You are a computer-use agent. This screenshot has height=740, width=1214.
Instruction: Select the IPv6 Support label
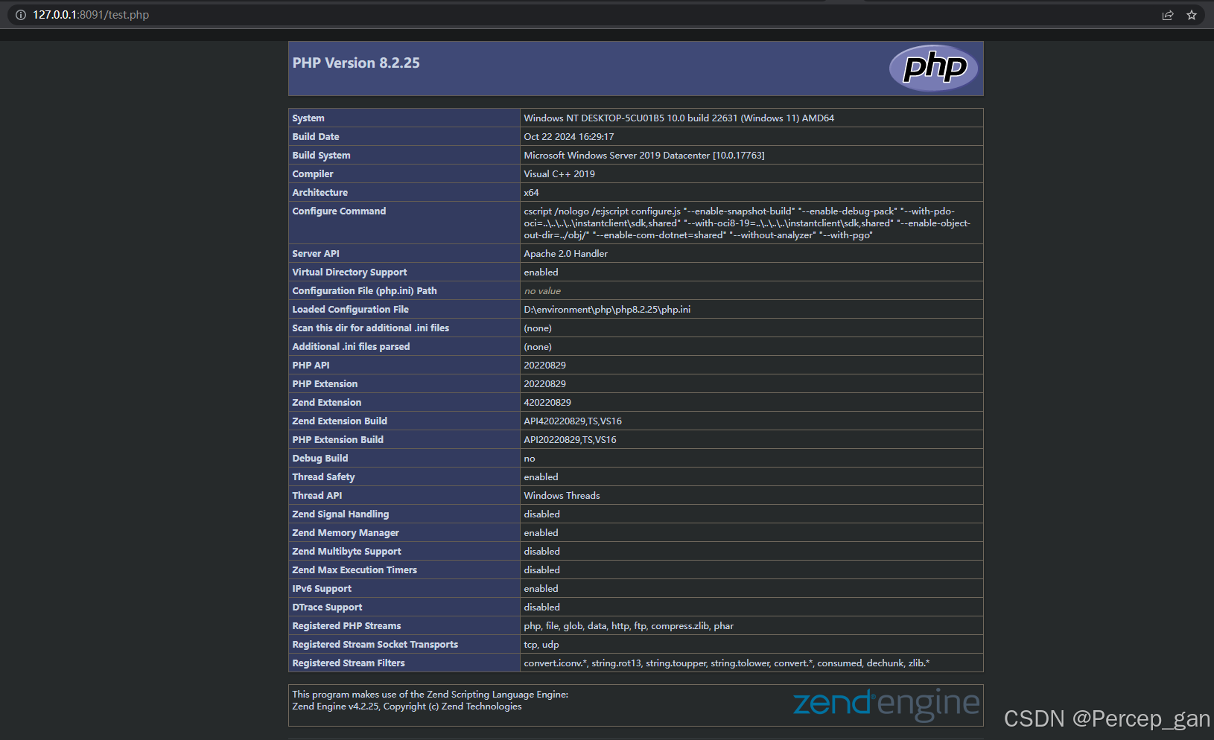point(322,589)
